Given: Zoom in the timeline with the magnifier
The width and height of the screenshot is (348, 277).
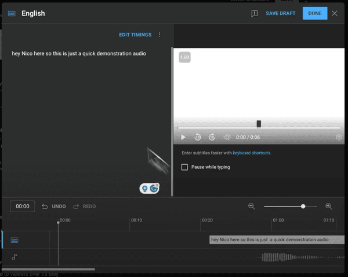Looking at the screenshot, I should coord(328,206).
